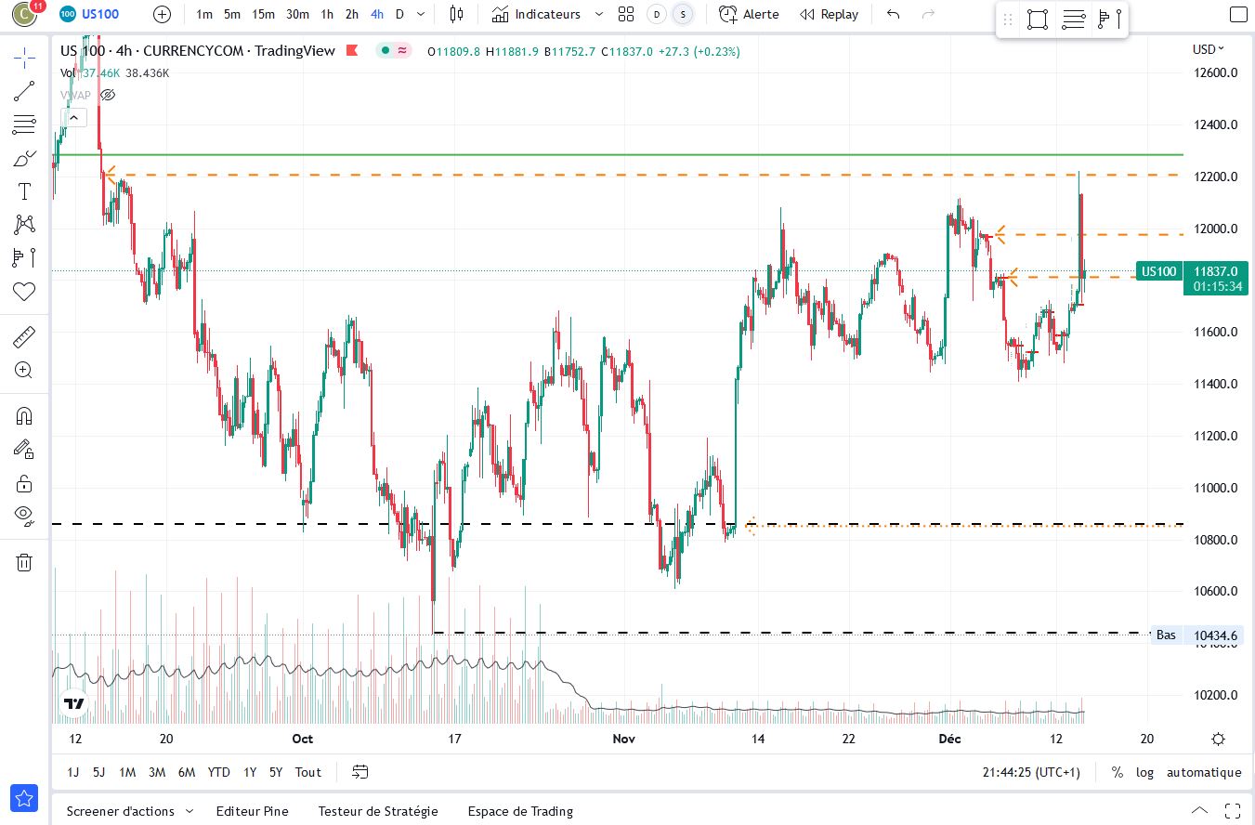1255x825 pixels.
Task: Open chart settings gear icon
Action: point(1218,740)
